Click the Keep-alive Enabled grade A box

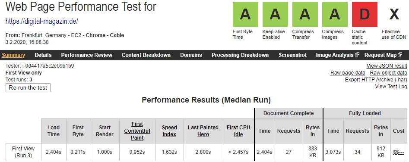pos(275,14)
